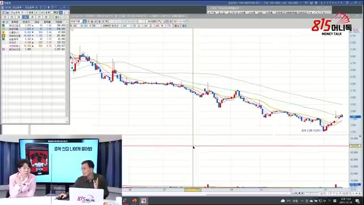Switch to virtual screen 4 in top bar

pos(330,3)
